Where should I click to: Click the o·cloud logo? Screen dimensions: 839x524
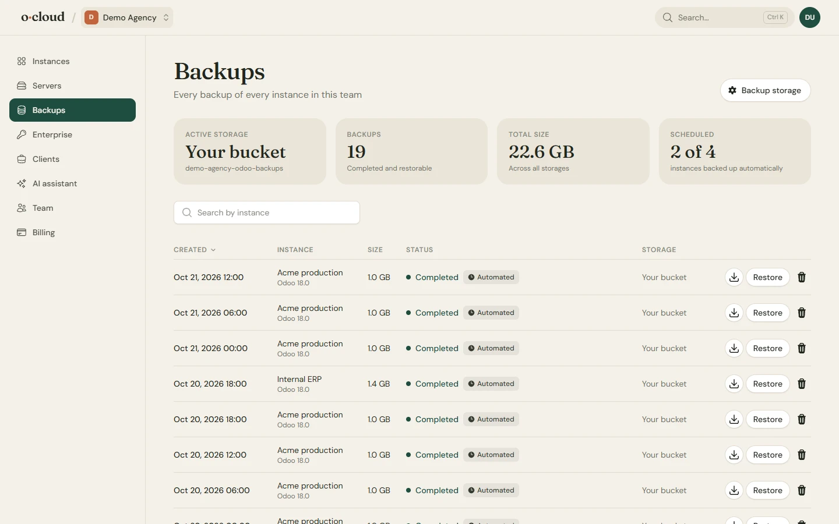(x=43, y=17)
